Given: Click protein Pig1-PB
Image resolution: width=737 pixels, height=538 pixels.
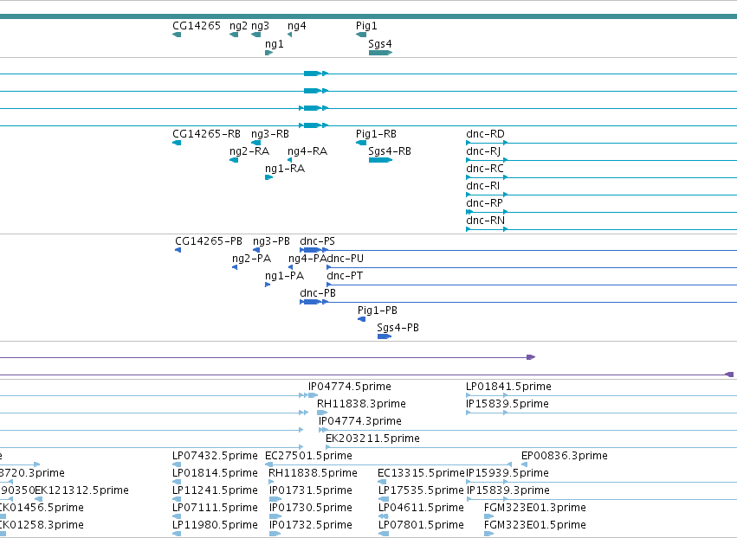Looking at the screenshot, I should point(378,311).
